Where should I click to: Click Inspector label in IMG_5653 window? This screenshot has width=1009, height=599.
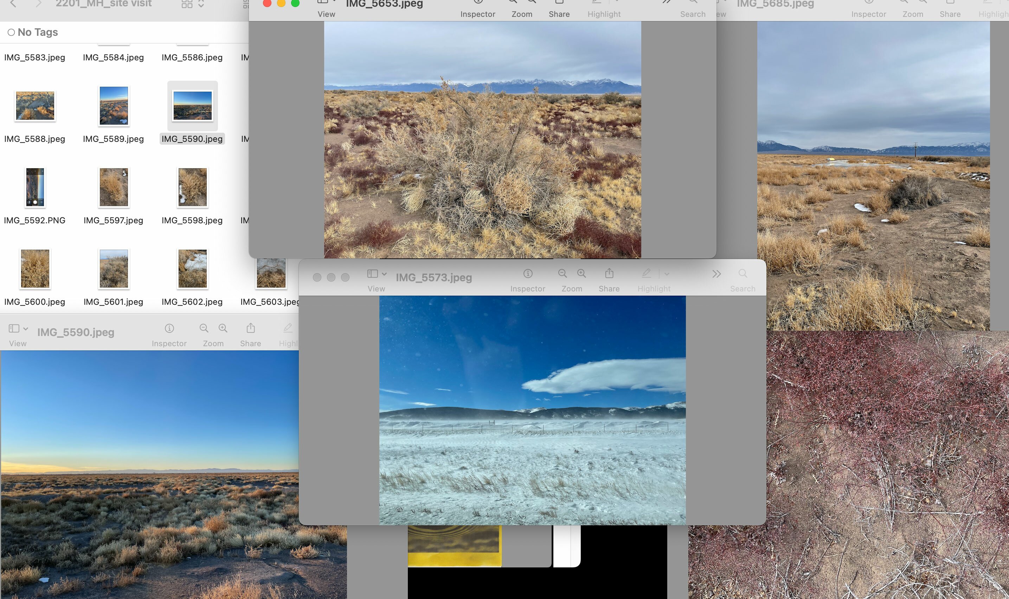pos(478,14)
